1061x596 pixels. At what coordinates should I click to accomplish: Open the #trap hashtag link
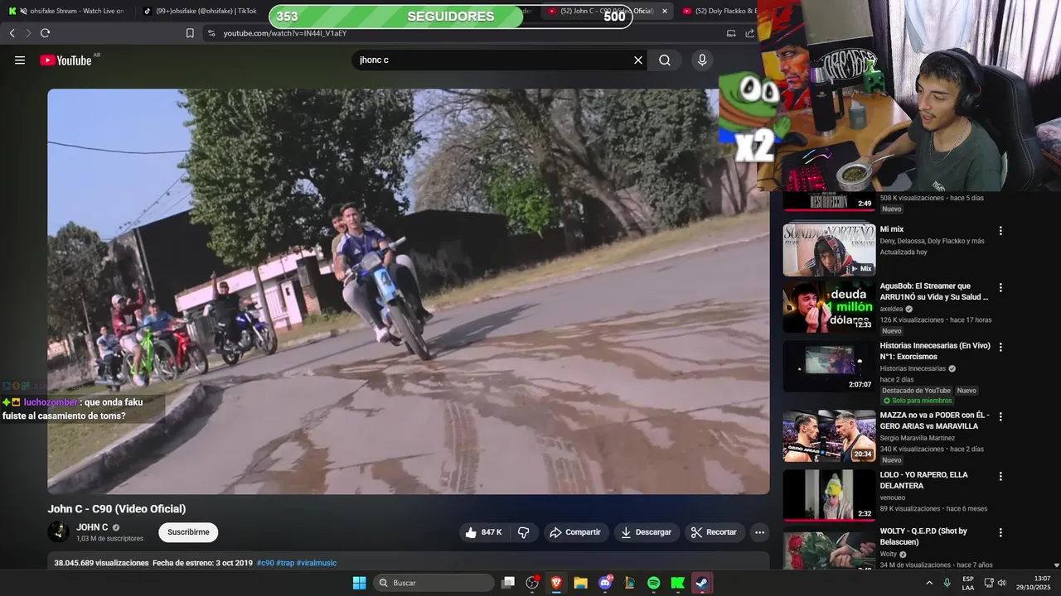285,563
